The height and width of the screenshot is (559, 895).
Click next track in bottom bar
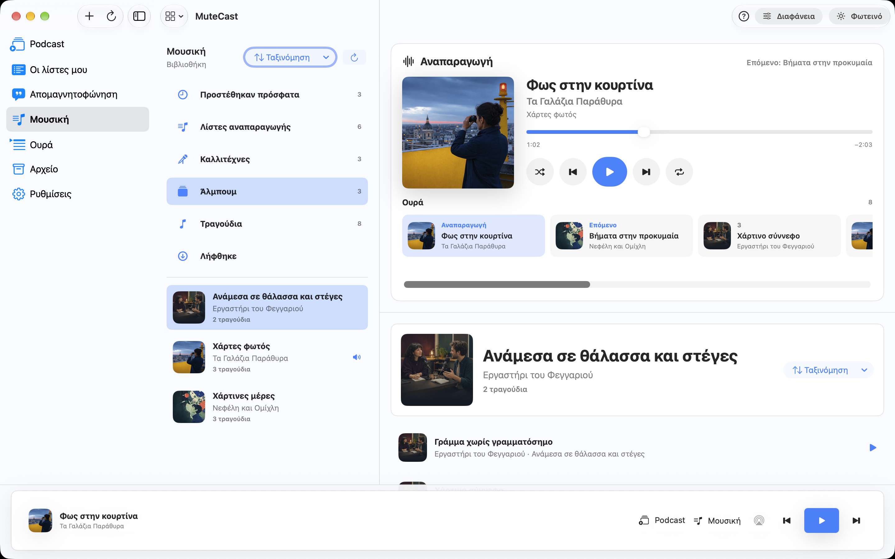pyautogui.click(x=856, y=520)
